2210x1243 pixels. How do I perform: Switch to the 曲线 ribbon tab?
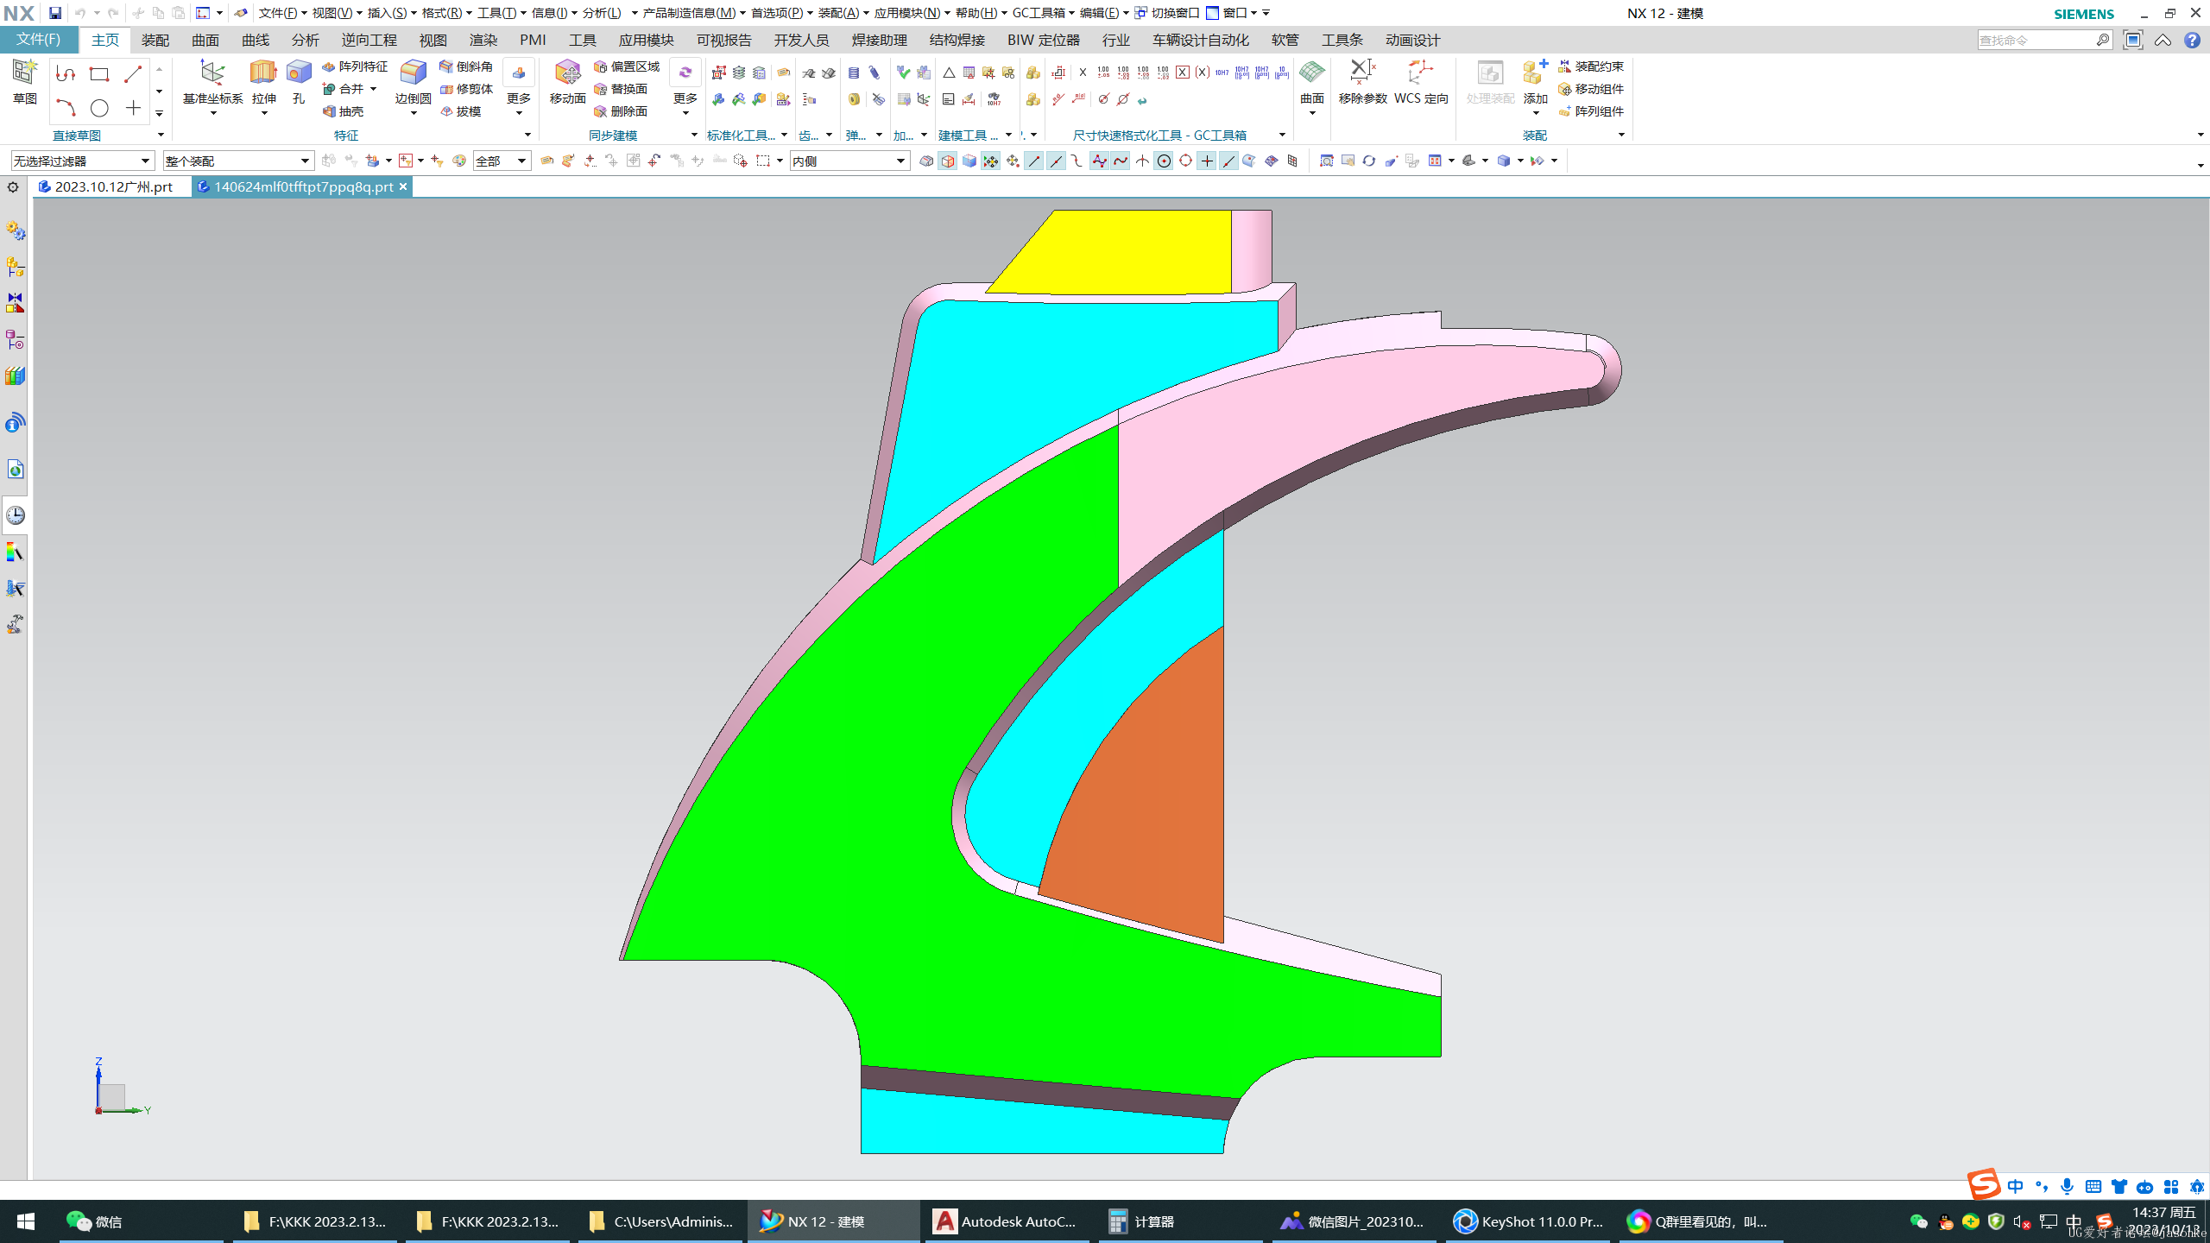pyautogui.click(x=255, y=40)
